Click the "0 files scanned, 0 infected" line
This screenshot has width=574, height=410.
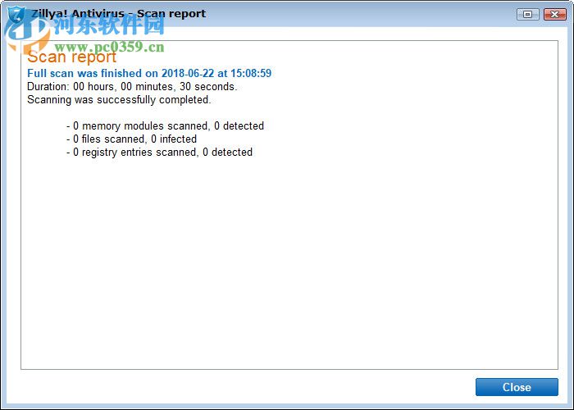(132, 139)
